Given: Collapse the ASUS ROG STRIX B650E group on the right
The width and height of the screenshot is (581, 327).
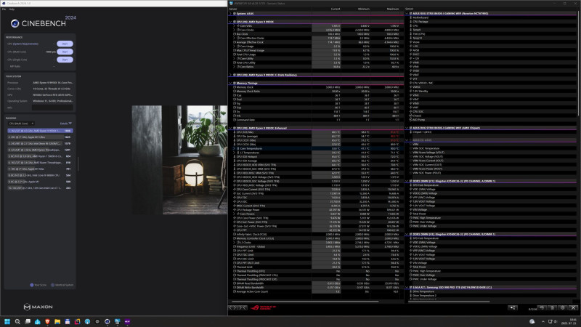Looking at the screenshot, I should (407, 13).
